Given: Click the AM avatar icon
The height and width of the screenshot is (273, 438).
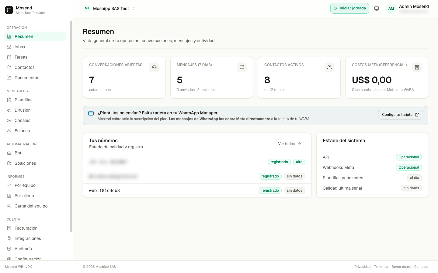Looking at the screenshot, I should 391,8.
